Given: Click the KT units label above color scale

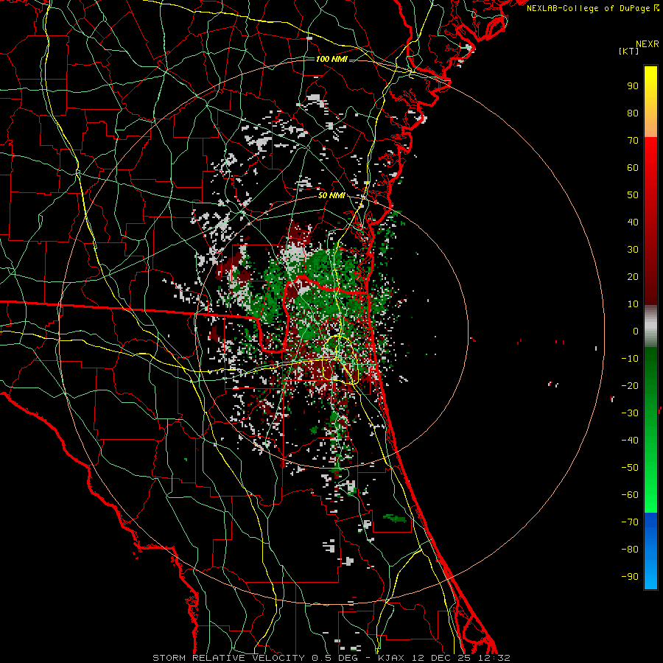Looking at the screenshot, I should [629, 51].
